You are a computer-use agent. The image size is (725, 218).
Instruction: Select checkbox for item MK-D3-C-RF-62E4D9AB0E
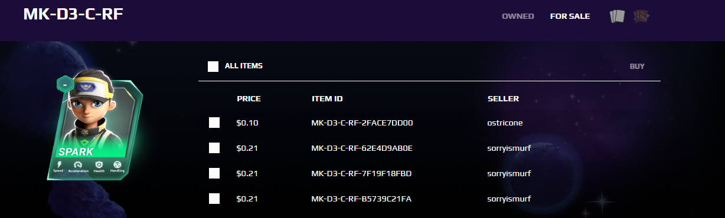(214, 148)
